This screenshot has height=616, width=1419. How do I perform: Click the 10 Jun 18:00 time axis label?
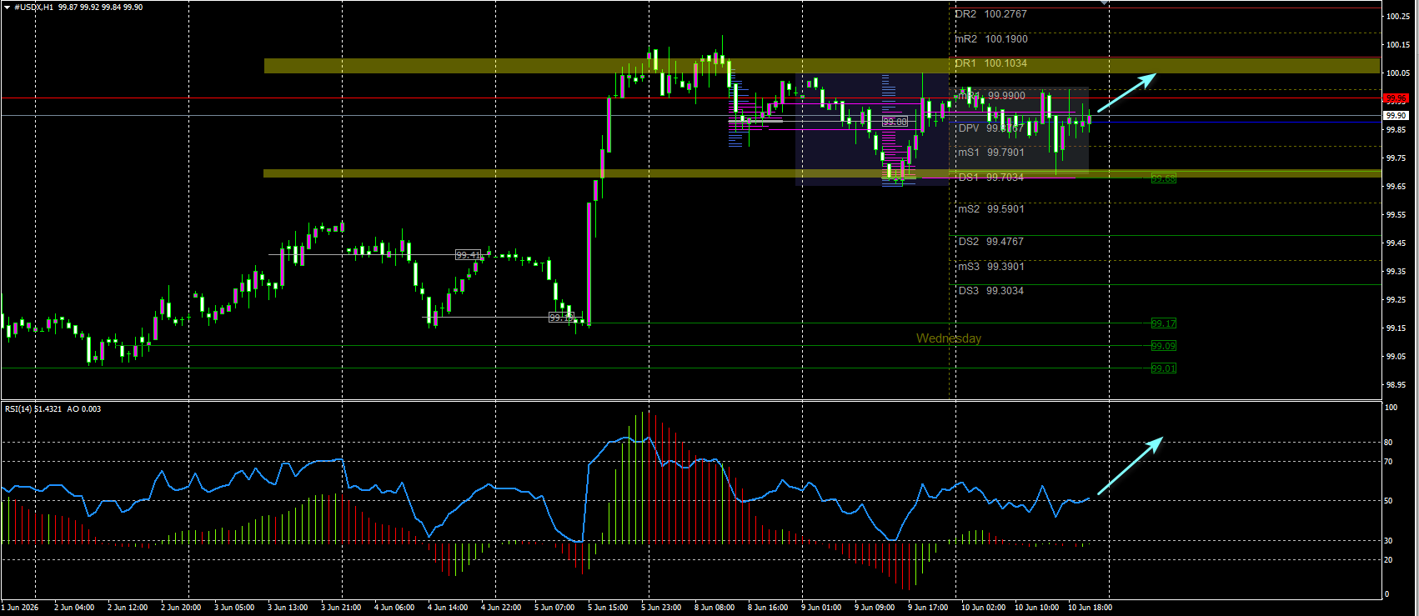click(1090, 608)
